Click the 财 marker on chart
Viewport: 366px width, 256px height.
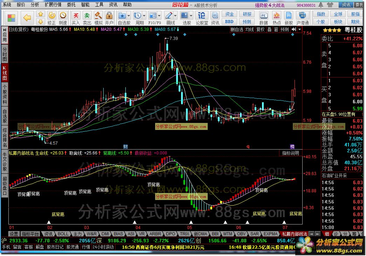click(126, 146)
